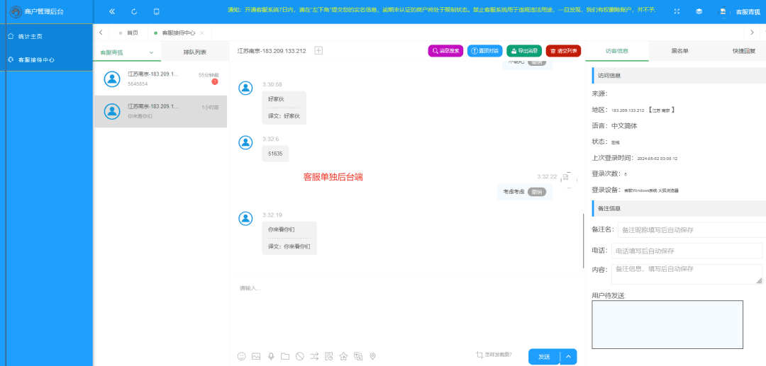Click the block visitor circle-slash icon
Image resolution: width=766 pixels, height=366 pixels.
pos(300,356)
